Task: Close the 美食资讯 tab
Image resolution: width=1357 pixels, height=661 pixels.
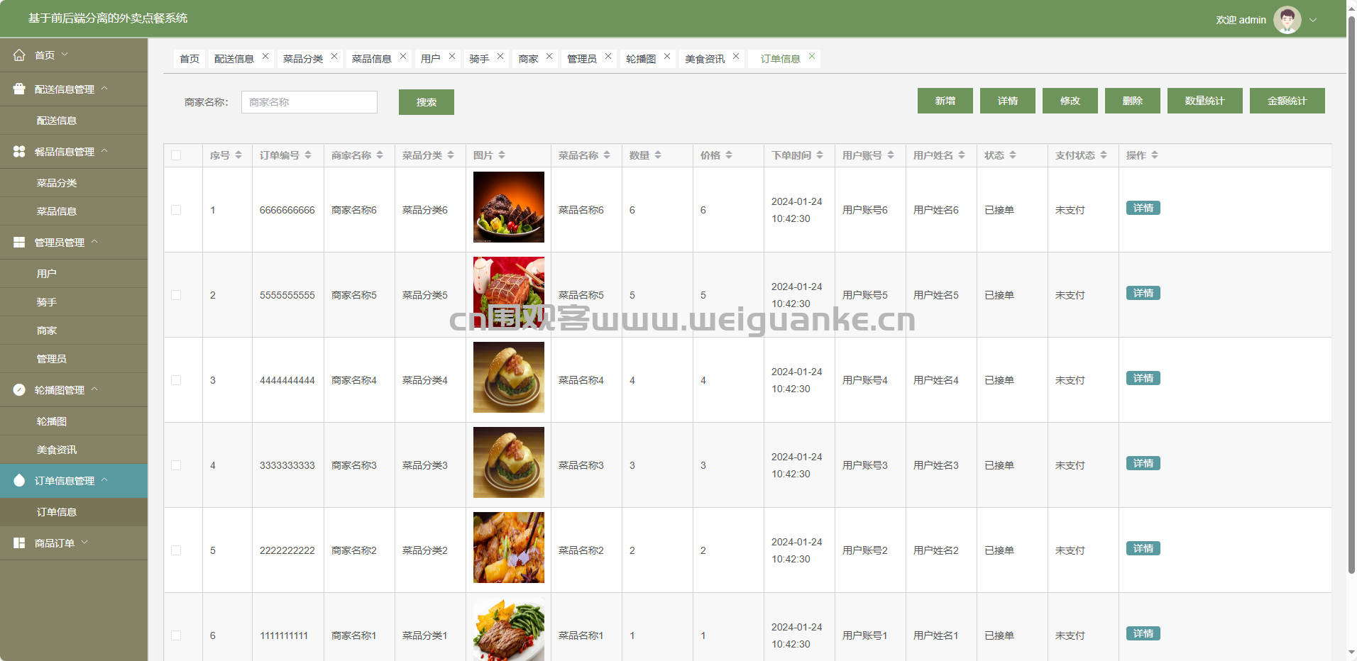Action: coord(736,57)
